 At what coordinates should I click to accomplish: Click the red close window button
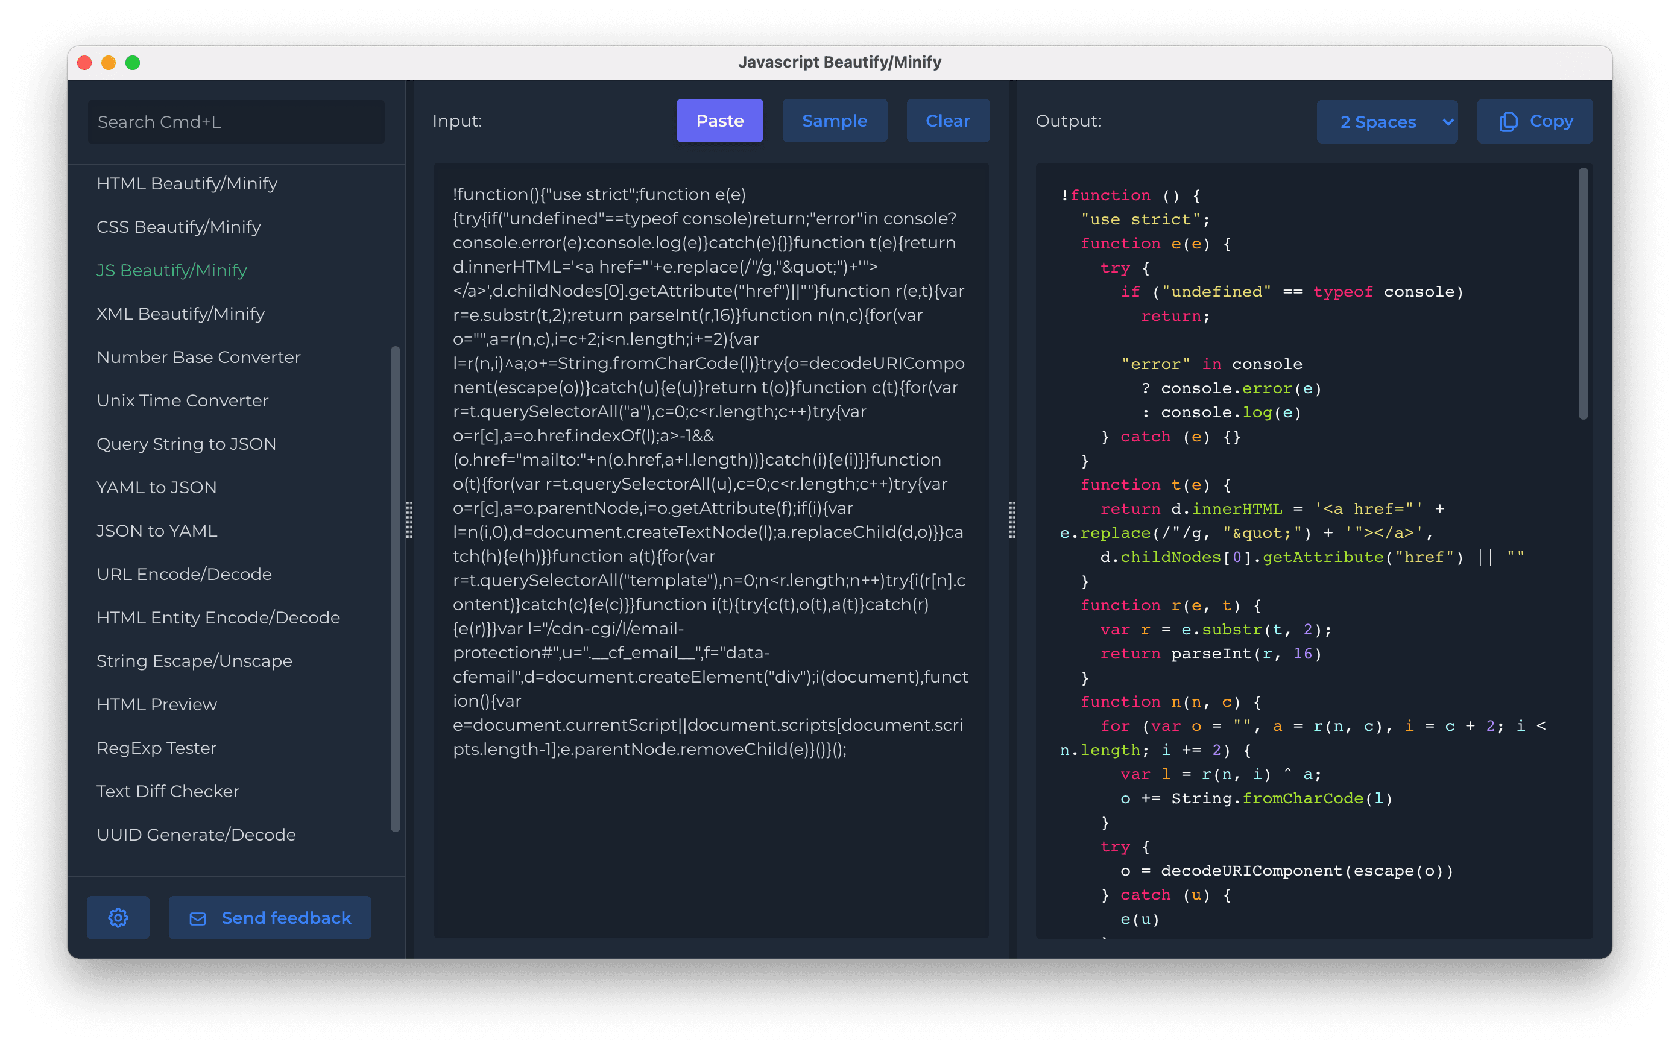coord(84,62)
